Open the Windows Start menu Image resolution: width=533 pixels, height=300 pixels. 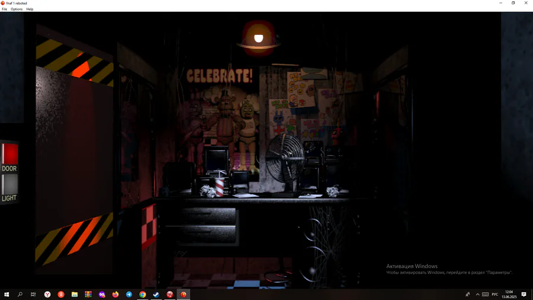pyautogui.click(x=7, y=295)
